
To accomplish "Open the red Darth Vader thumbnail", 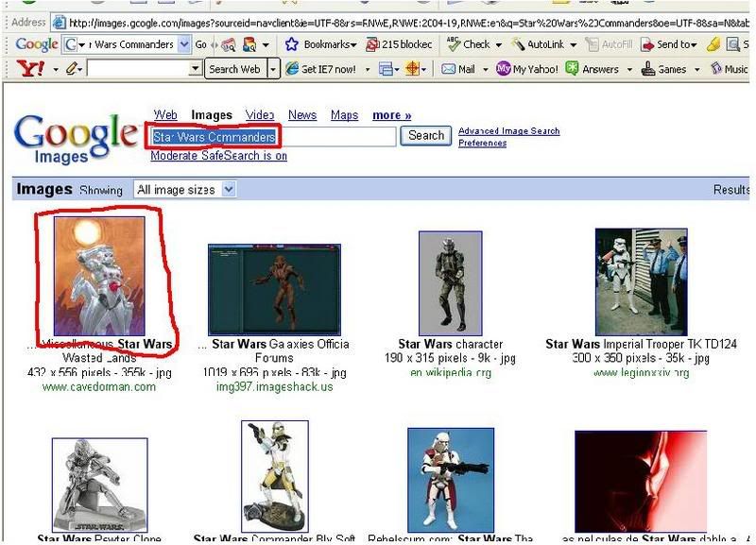I will pos(641,482).
